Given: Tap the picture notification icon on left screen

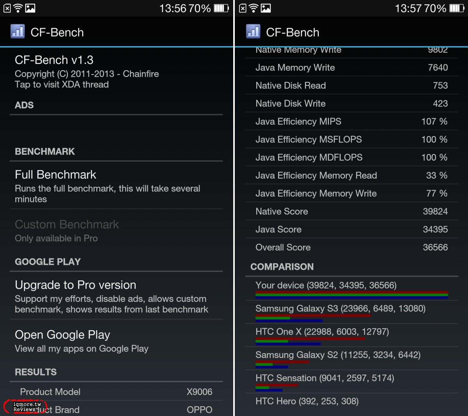Looking at the screenshot, I should click(x=30, y=8).
